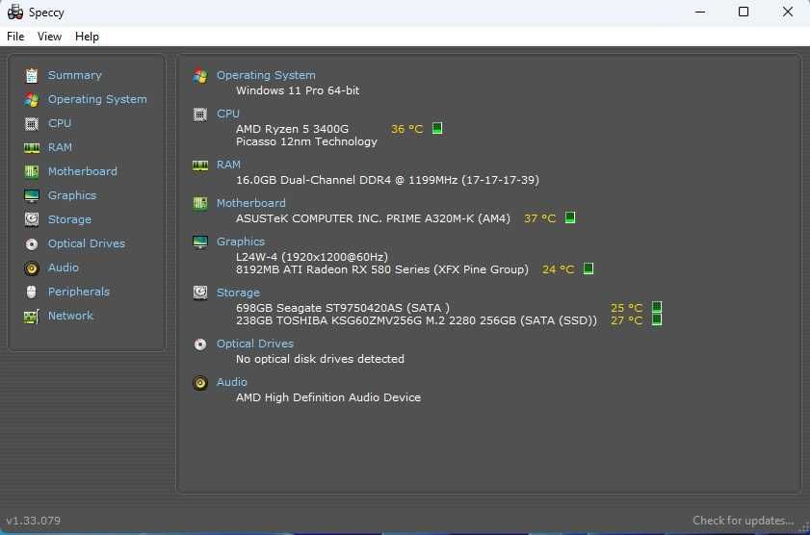Click the Speccy app icon in title bar
The width and height of the screenshot is (810, 535).
pyautogui.click(x=15, y=12)
